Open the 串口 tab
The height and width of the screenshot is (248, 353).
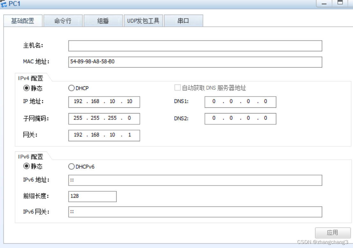[x=184, y=21]
